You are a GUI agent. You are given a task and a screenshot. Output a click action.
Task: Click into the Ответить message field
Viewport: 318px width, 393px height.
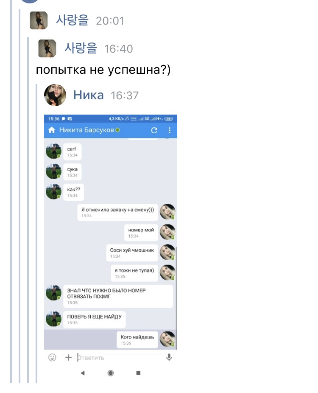point(120,358)
